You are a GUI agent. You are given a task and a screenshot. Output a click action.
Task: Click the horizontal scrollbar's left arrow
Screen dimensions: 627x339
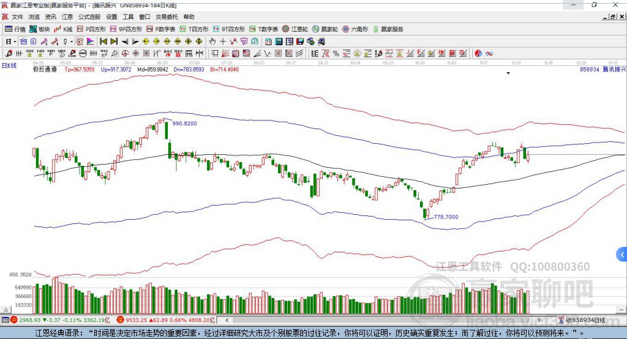click(x=227, y=320)
